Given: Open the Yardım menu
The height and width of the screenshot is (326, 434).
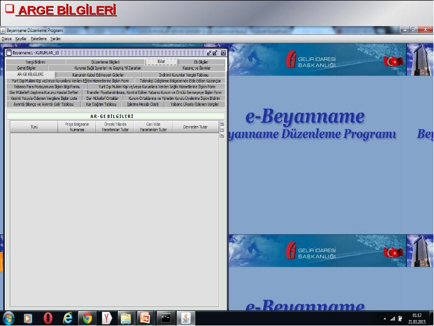Looking at the screenshot, I should (55, 39).
